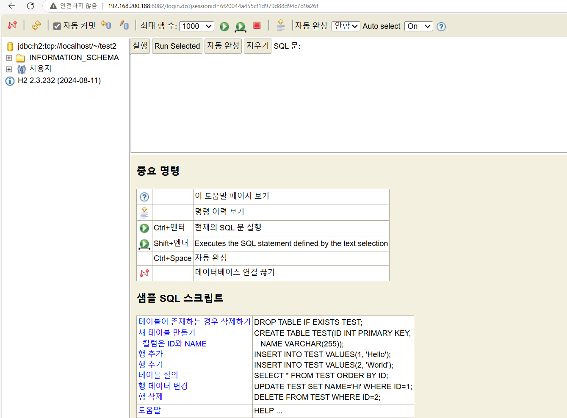The height and width of the screenshot is (418, 567).
Task: Click the commit icon in toolbar
Action: tap(124, 25)
